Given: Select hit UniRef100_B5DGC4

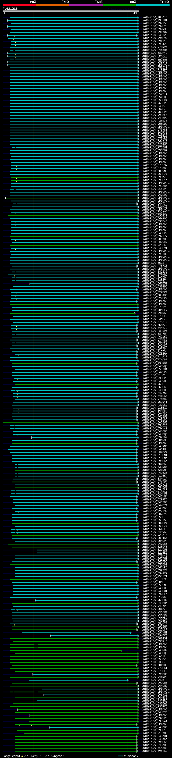Looking at the screenshot, I should (154, 100).
